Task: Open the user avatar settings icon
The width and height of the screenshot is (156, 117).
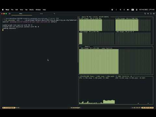Action: [154, 14]
